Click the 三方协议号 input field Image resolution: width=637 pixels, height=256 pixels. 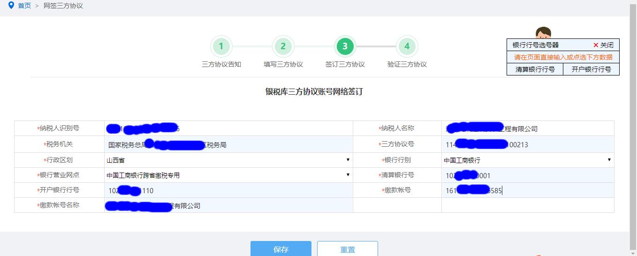(528, 144)
